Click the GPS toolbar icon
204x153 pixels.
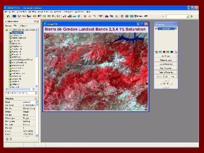(x=101, y=16)
